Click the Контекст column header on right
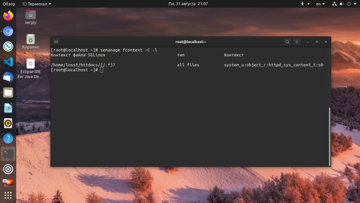Image resolution: width=360 pixels, height=203 pixels. click(234, 55)
